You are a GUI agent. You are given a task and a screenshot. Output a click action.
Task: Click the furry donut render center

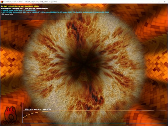(x=84, y=65)
